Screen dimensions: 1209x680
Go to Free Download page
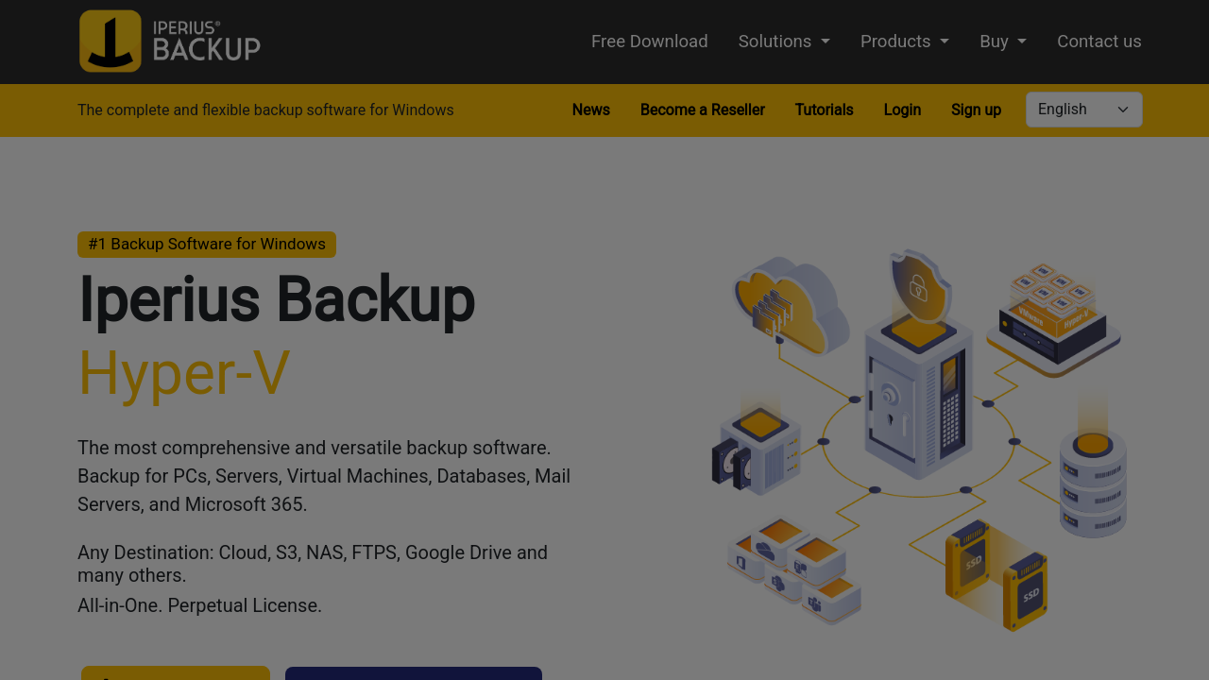(649, 42)
